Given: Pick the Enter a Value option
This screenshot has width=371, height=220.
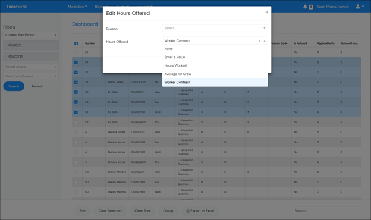Looking at the screenshot, I should pyautogui.click(x=215, y=57).
